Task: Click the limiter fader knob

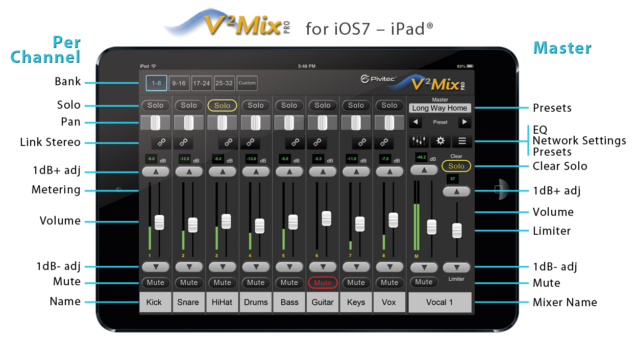Action: [457, 230]
